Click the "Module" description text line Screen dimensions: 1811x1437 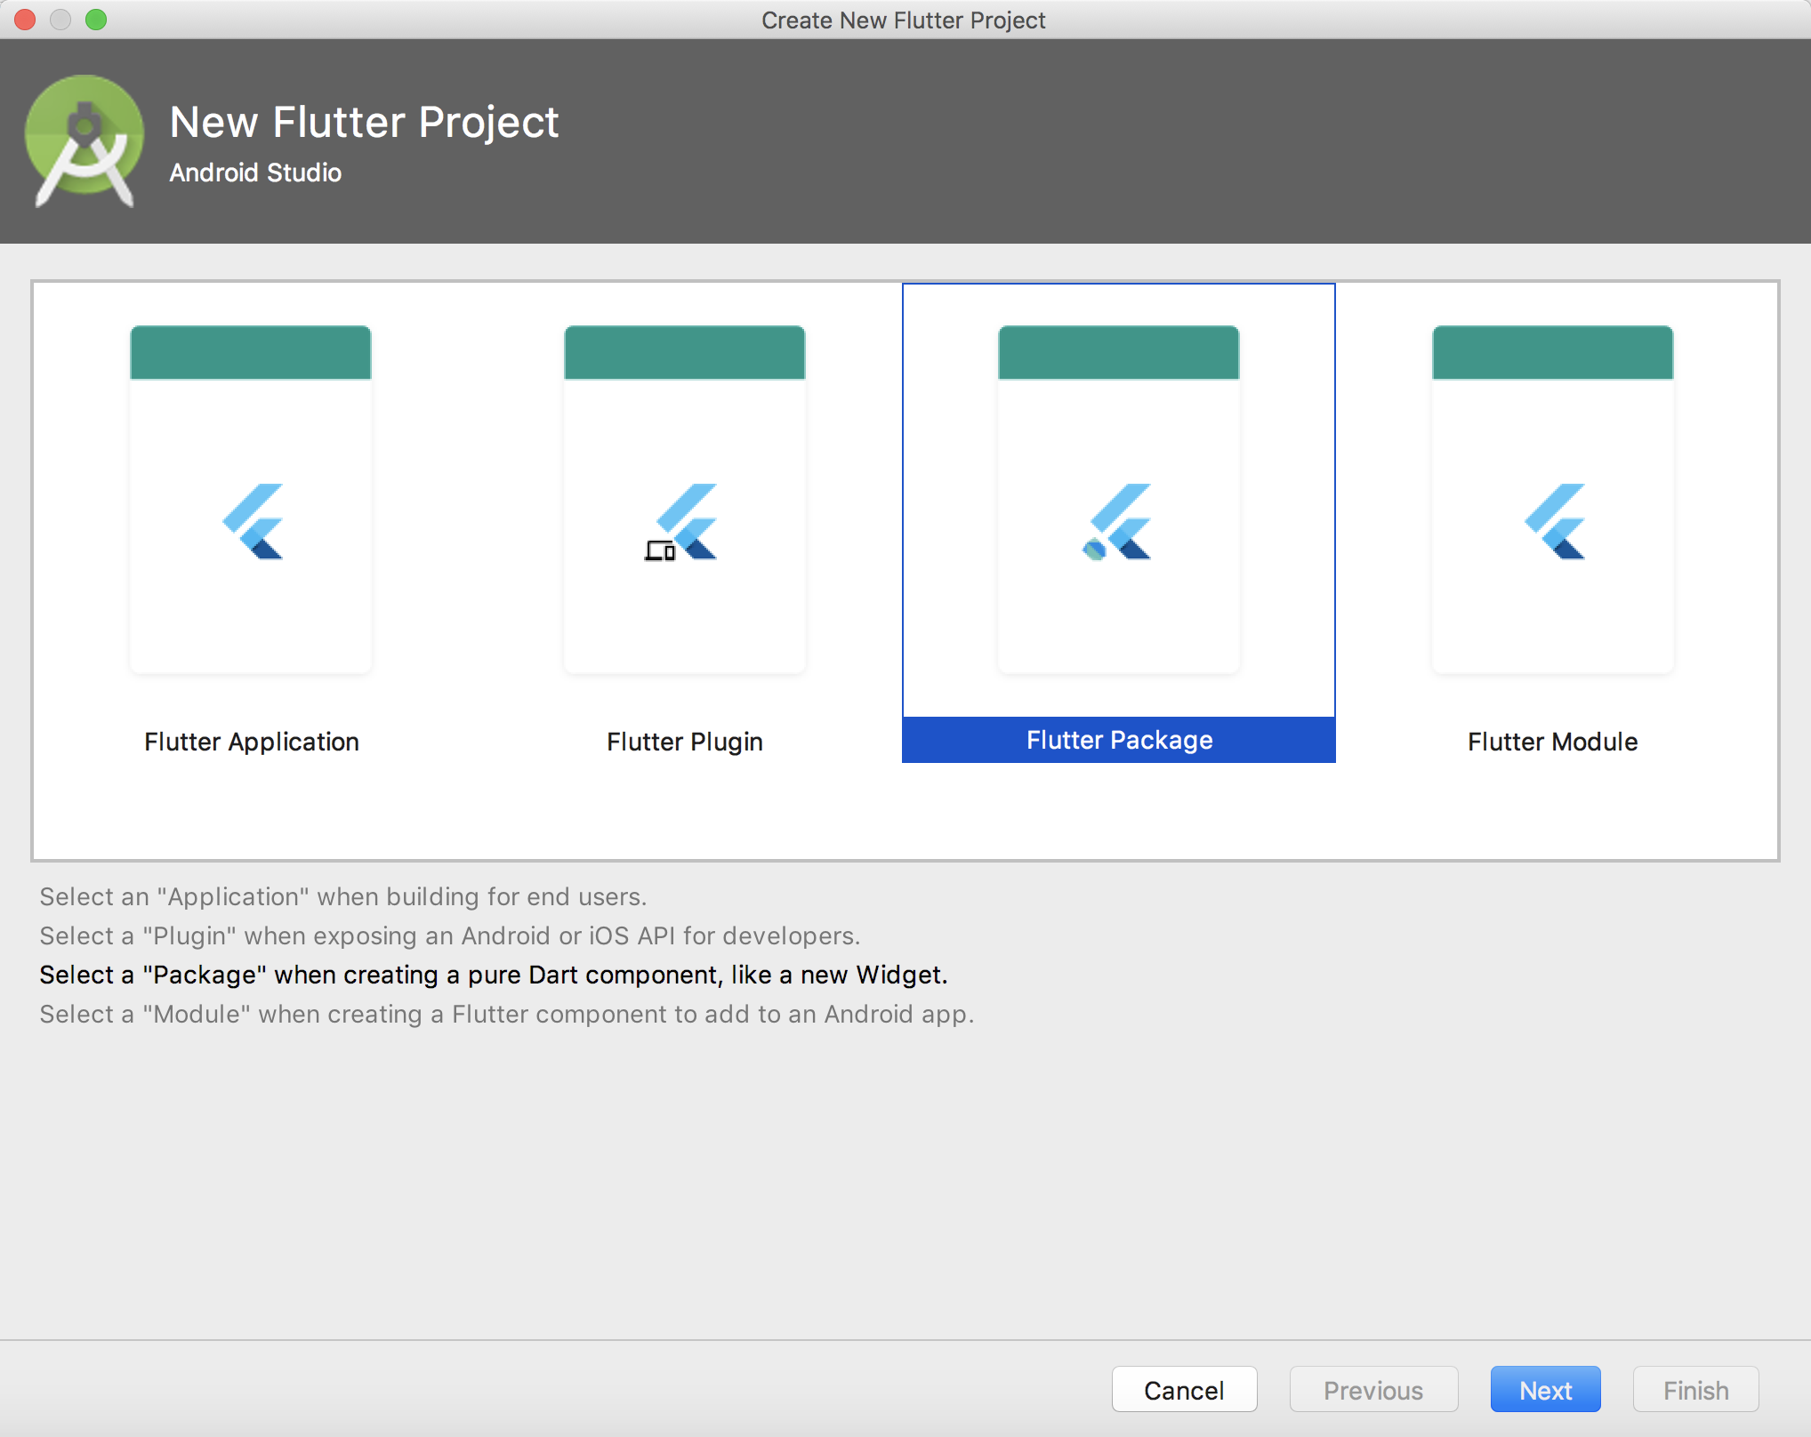point(507,1015)
